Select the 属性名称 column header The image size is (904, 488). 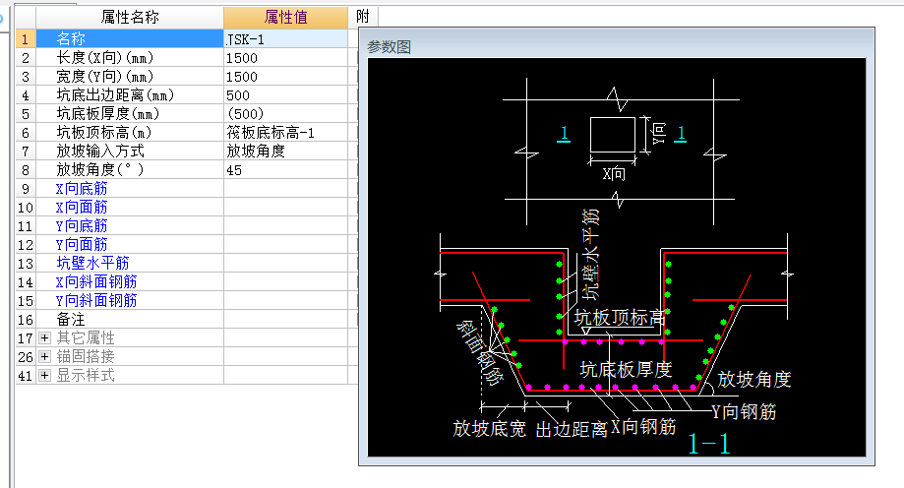pyautogui.click(x=130, y=18)
